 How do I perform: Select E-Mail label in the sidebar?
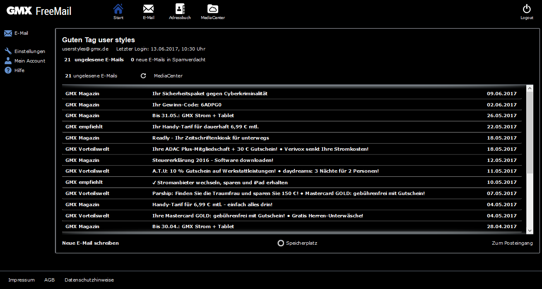pyautogui.click(x=21, y=33)
